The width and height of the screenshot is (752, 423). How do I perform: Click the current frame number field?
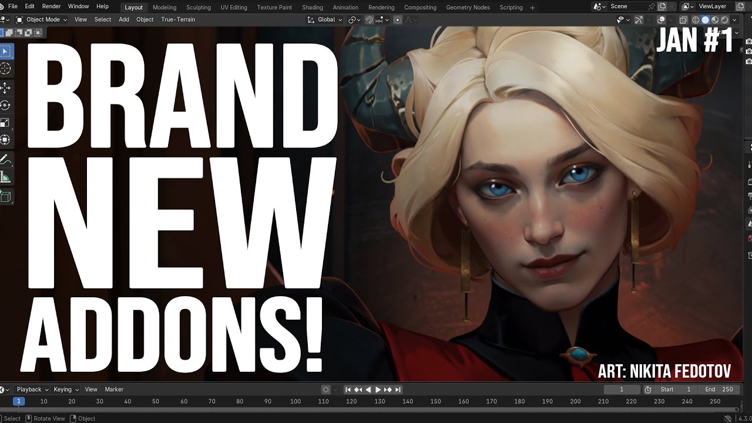622,390
